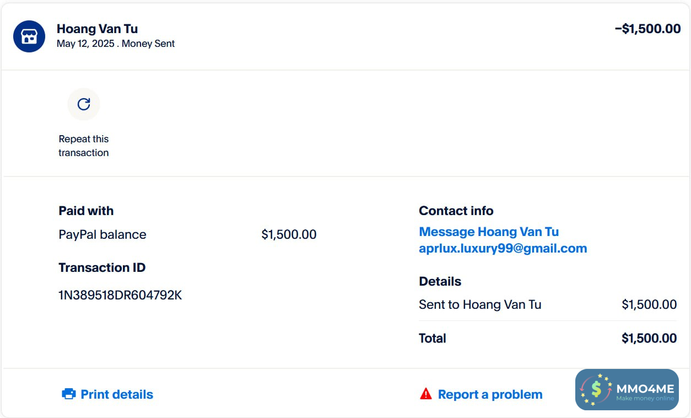The image size is (691, 418).
Task: Click the aprlux.luxury99@gmail.com email link
Action: (x=503, y=248)
